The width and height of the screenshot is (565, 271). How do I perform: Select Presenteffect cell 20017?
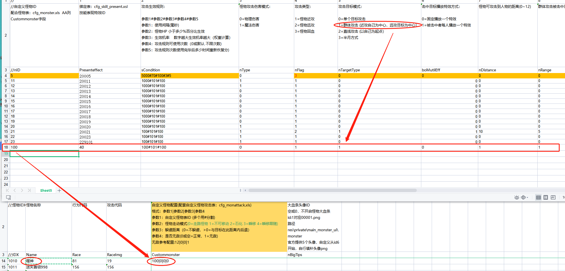(110, 111)
